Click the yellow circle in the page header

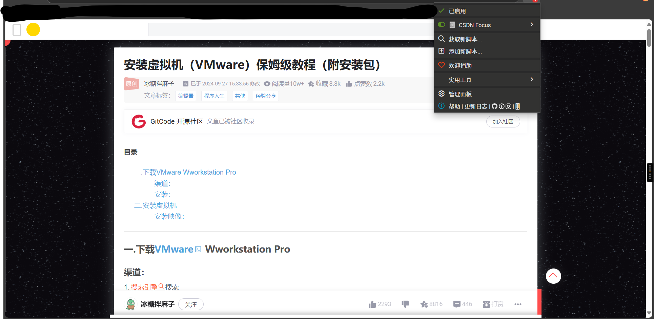(33, 29)
